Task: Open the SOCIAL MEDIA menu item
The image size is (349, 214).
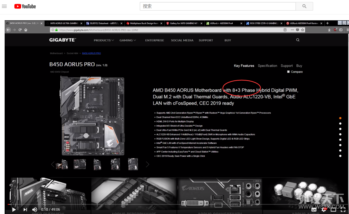Action: tap(182, 40)
